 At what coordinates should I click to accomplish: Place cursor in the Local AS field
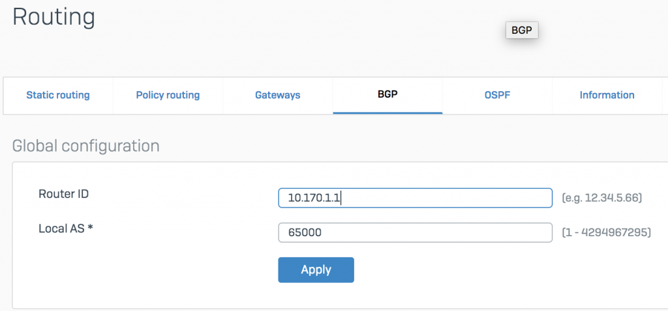pos(416,232)
